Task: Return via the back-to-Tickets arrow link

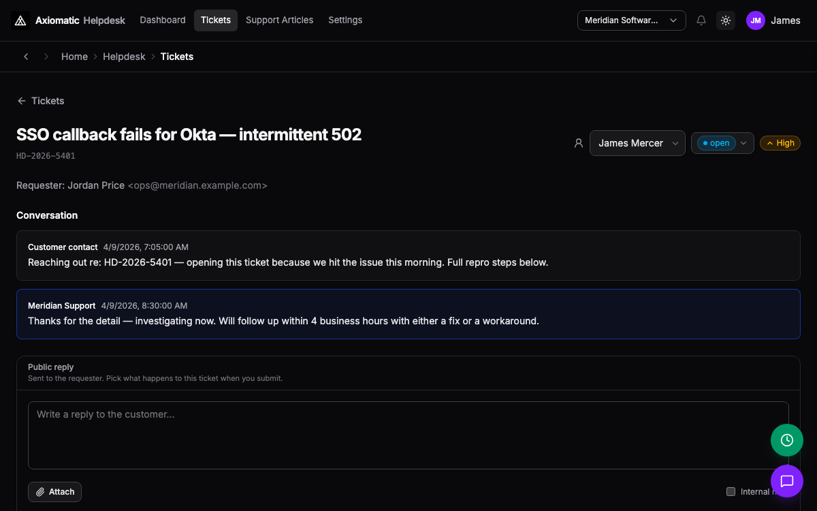Action: pos(41,101)
